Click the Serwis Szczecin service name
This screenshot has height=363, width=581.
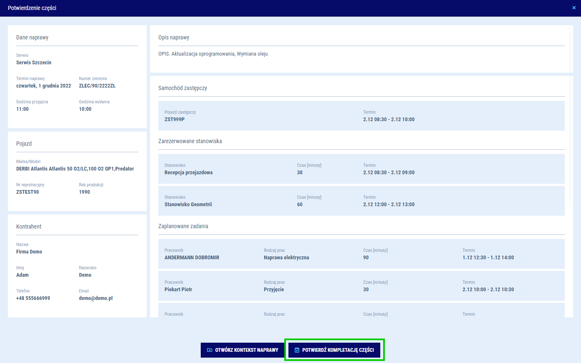point(34,63)
